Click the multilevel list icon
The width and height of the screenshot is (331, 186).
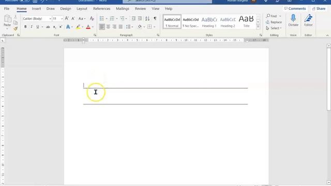[122, 19]
